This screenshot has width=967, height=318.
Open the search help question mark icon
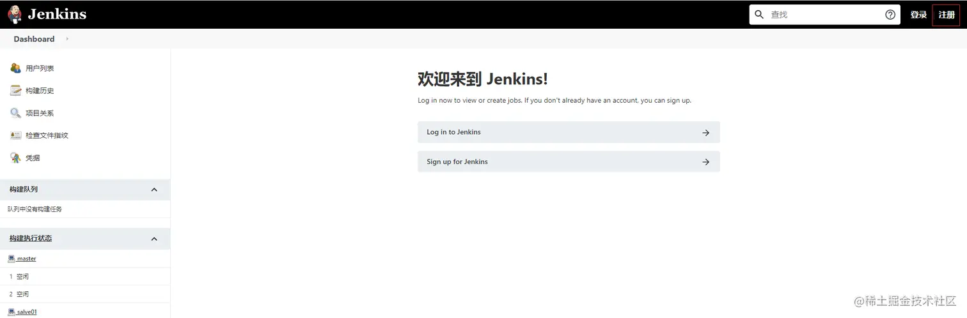[890, 15]
